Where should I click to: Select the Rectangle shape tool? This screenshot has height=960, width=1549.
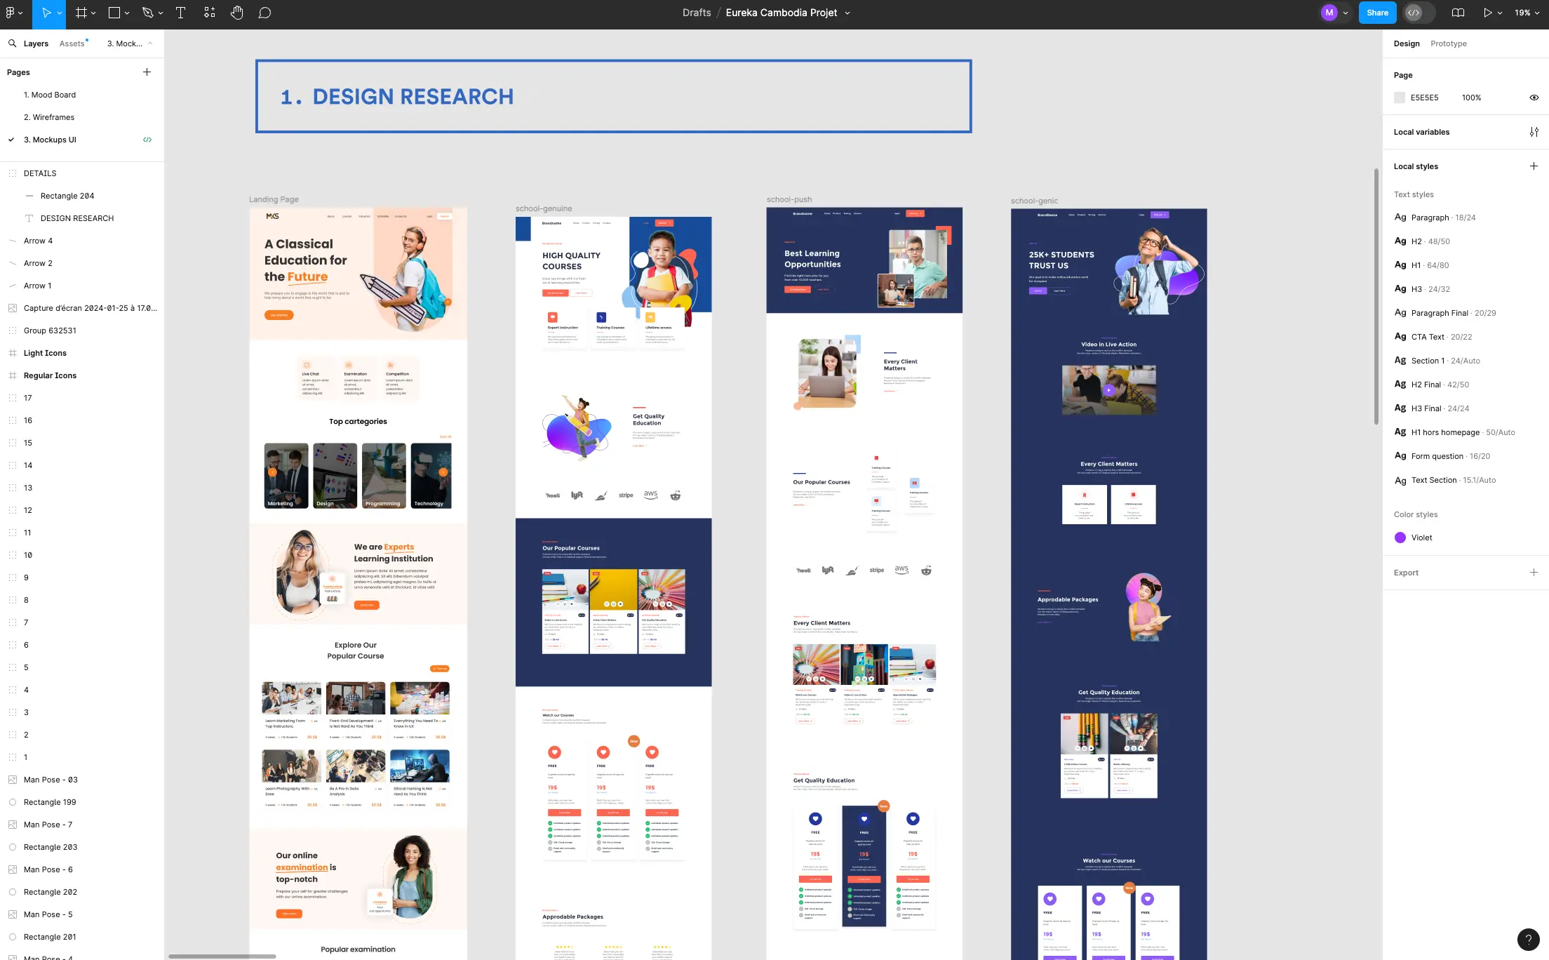[114, 13]
